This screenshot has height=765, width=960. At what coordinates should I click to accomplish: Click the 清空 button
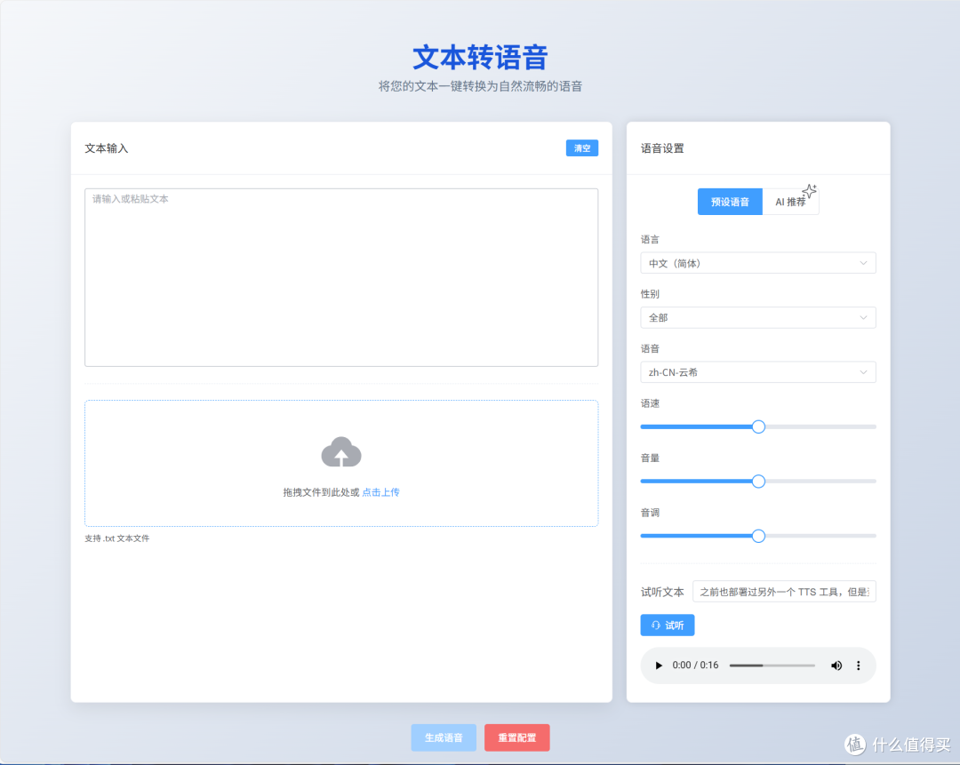582,148
